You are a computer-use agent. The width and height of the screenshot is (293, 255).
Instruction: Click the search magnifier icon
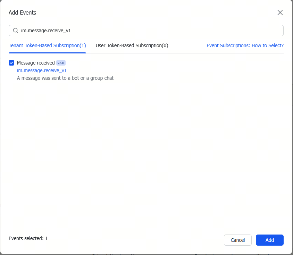(x=16, y=31)
